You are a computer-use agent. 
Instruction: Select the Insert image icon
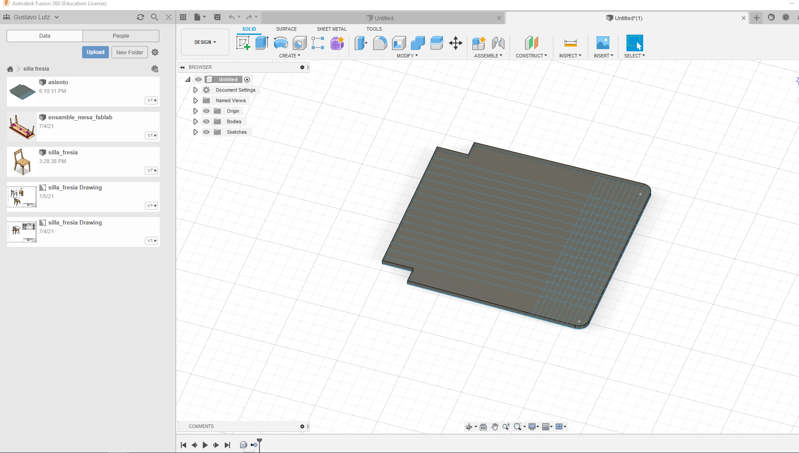tap(603, 43)
